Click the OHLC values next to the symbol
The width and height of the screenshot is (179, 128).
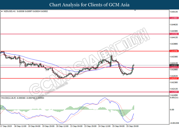[x=32, y=12]
